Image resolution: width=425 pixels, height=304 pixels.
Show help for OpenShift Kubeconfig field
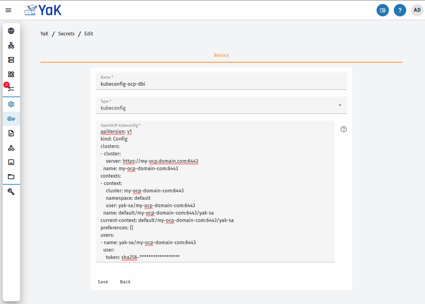[343, 129]
